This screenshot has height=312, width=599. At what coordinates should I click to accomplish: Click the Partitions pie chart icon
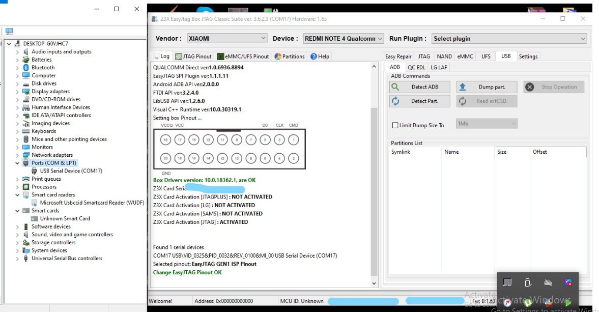coord(278,56)
